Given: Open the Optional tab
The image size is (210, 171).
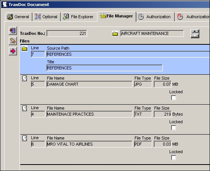Looking at the screenshot, I should [x=46, y=17].
